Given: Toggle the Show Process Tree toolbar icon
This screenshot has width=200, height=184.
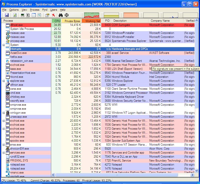Looking at the screenshot, I should point(28,15).
